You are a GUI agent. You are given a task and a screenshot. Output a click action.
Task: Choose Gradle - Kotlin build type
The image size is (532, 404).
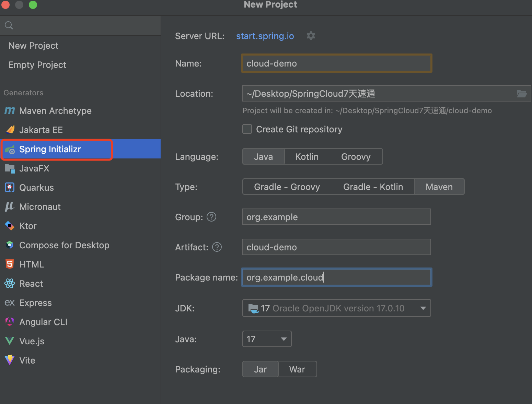(x=373, y=187)
